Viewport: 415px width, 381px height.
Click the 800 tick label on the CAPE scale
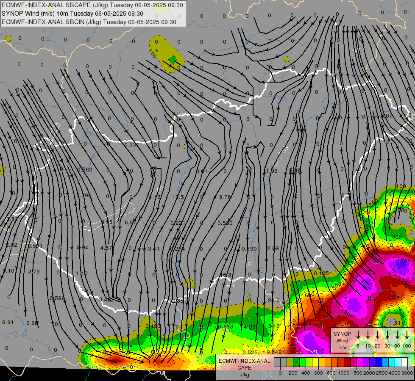[331, 373]
